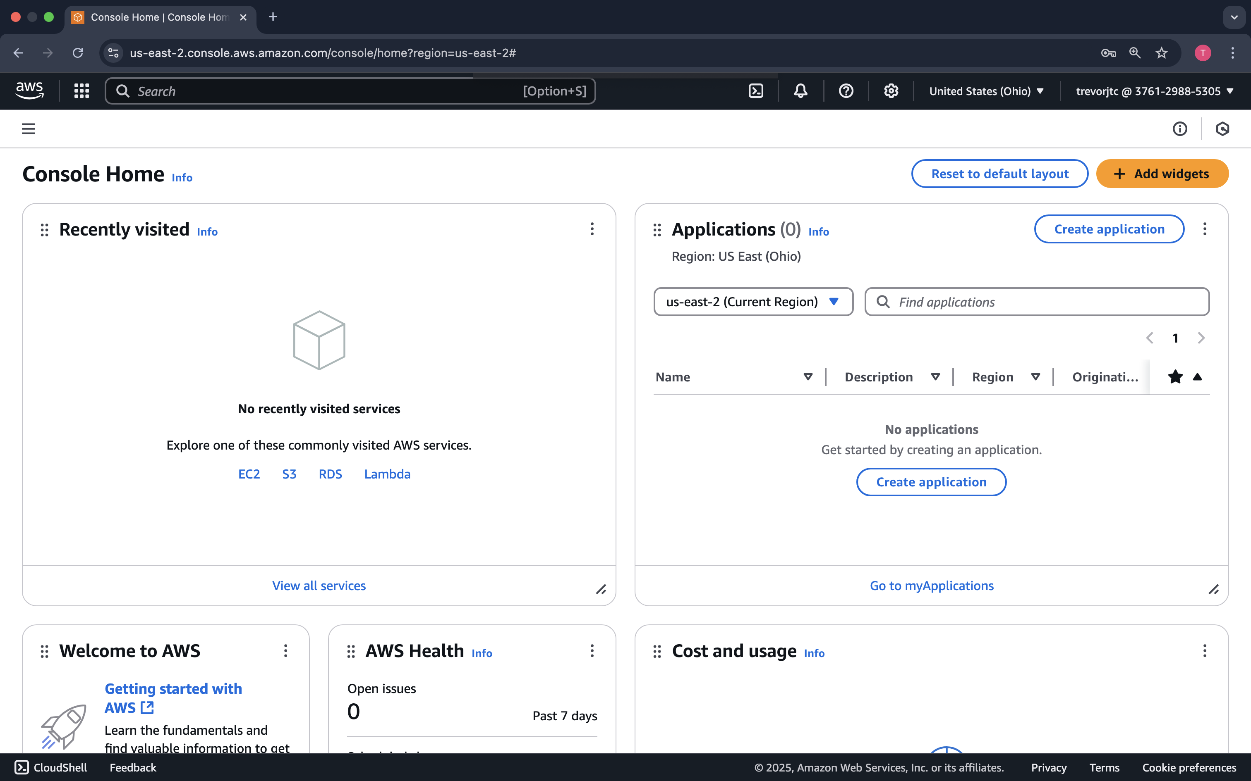Open the View all services link
Viewport: 1251px width, 781px height.
click(319, 585)
